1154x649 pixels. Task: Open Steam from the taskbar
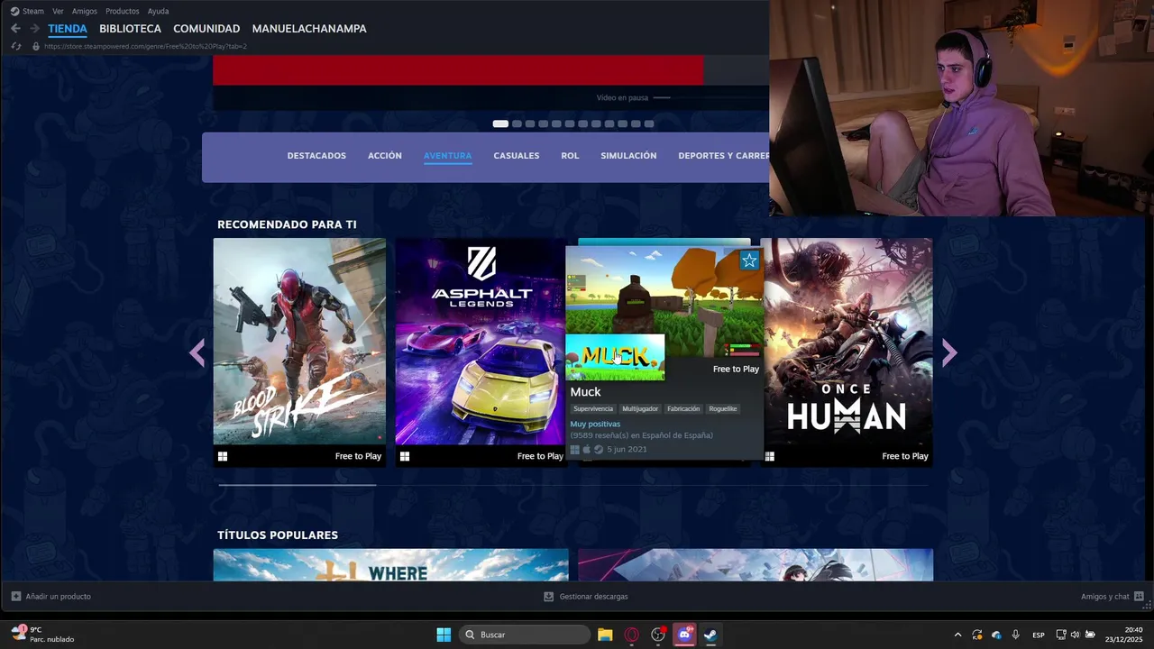tap(710, 635)
